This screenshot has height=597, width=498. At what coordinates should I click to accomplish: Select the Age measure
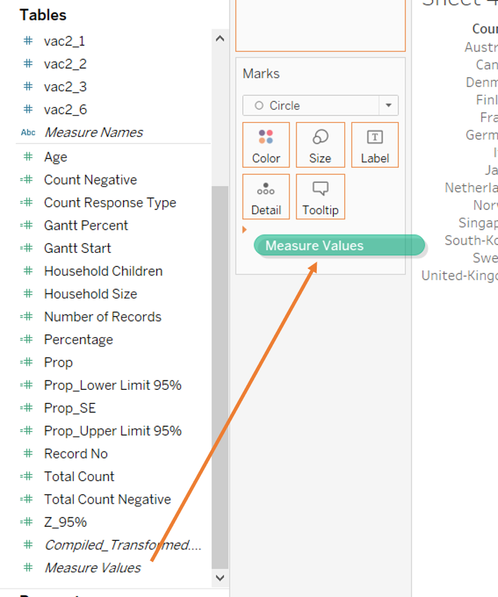coord(55,157)
